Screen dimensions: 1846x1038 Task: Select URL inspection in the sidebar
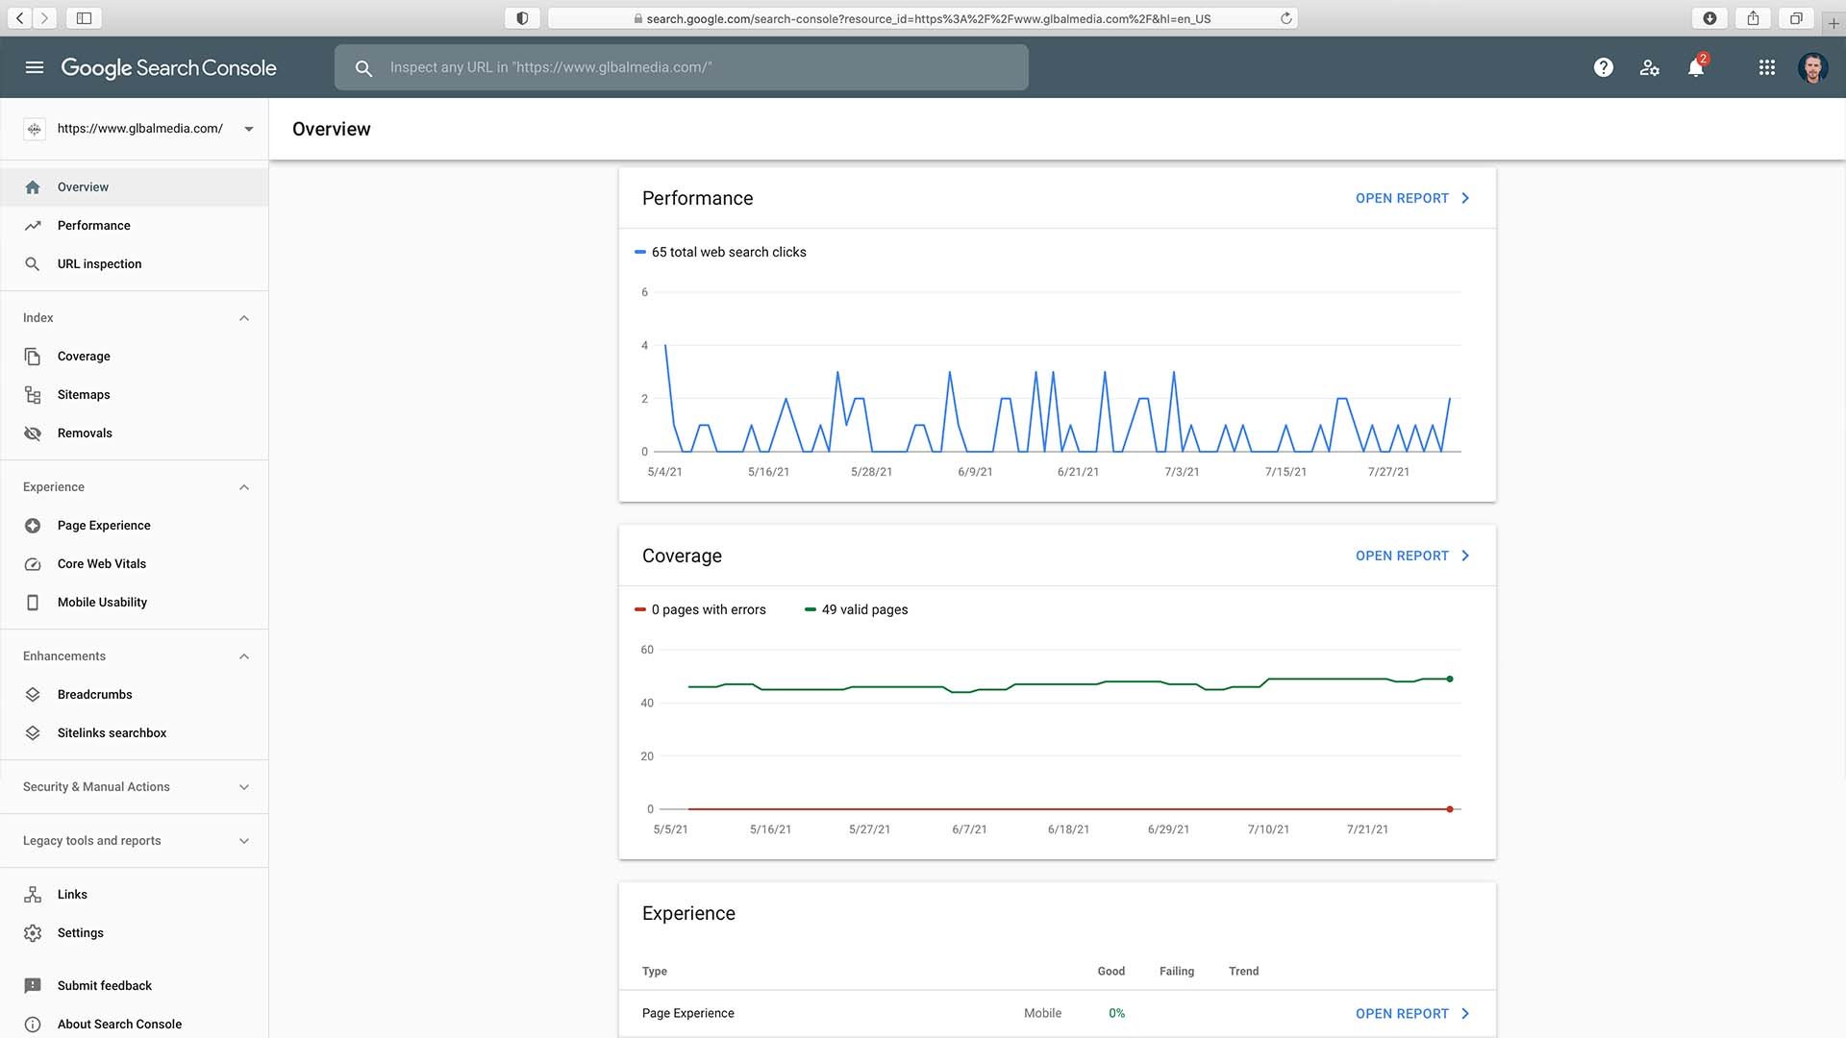(x=134, y=264)
